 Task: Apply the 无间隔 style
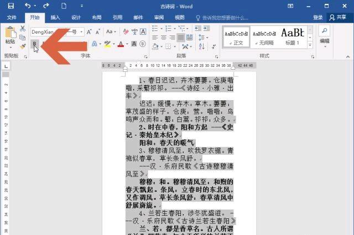pos(264,37)
